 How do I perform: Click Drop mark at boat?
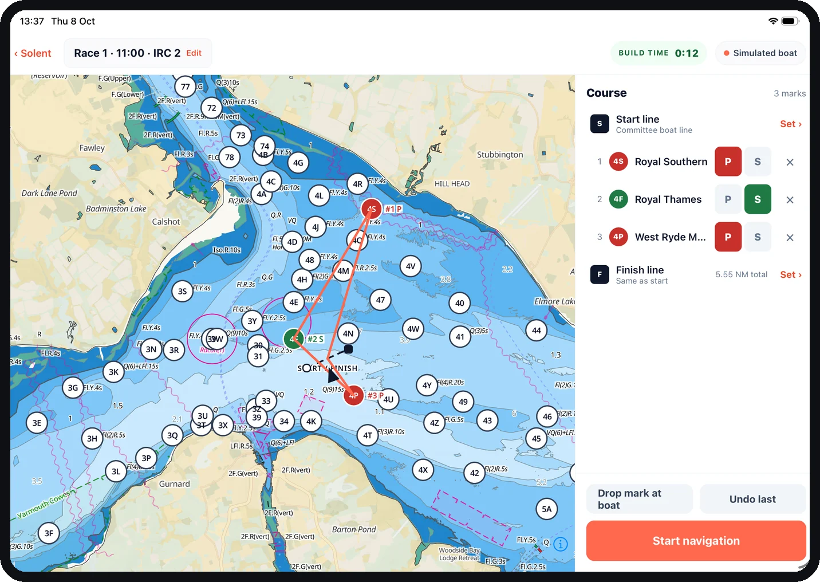(x=639, y=499)
